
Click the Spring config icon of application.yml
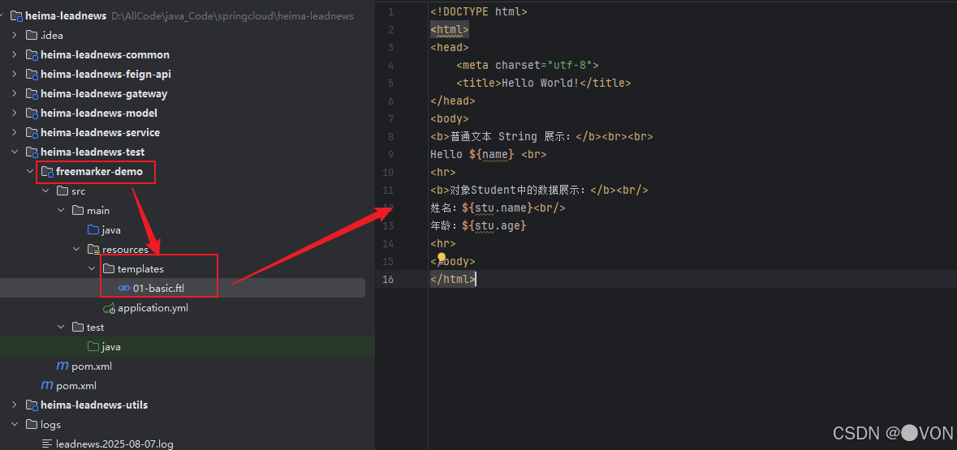[110, 309]
